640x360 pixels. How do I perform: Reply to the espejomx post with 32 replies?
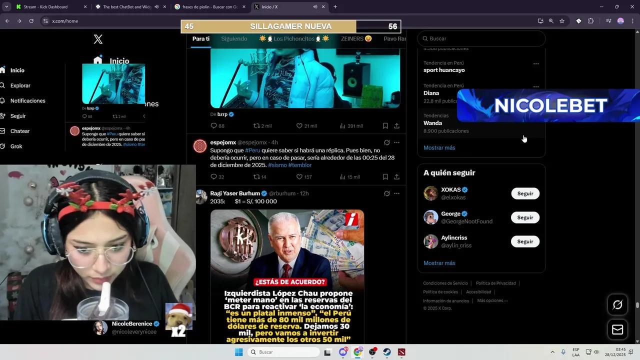point(217,177)
